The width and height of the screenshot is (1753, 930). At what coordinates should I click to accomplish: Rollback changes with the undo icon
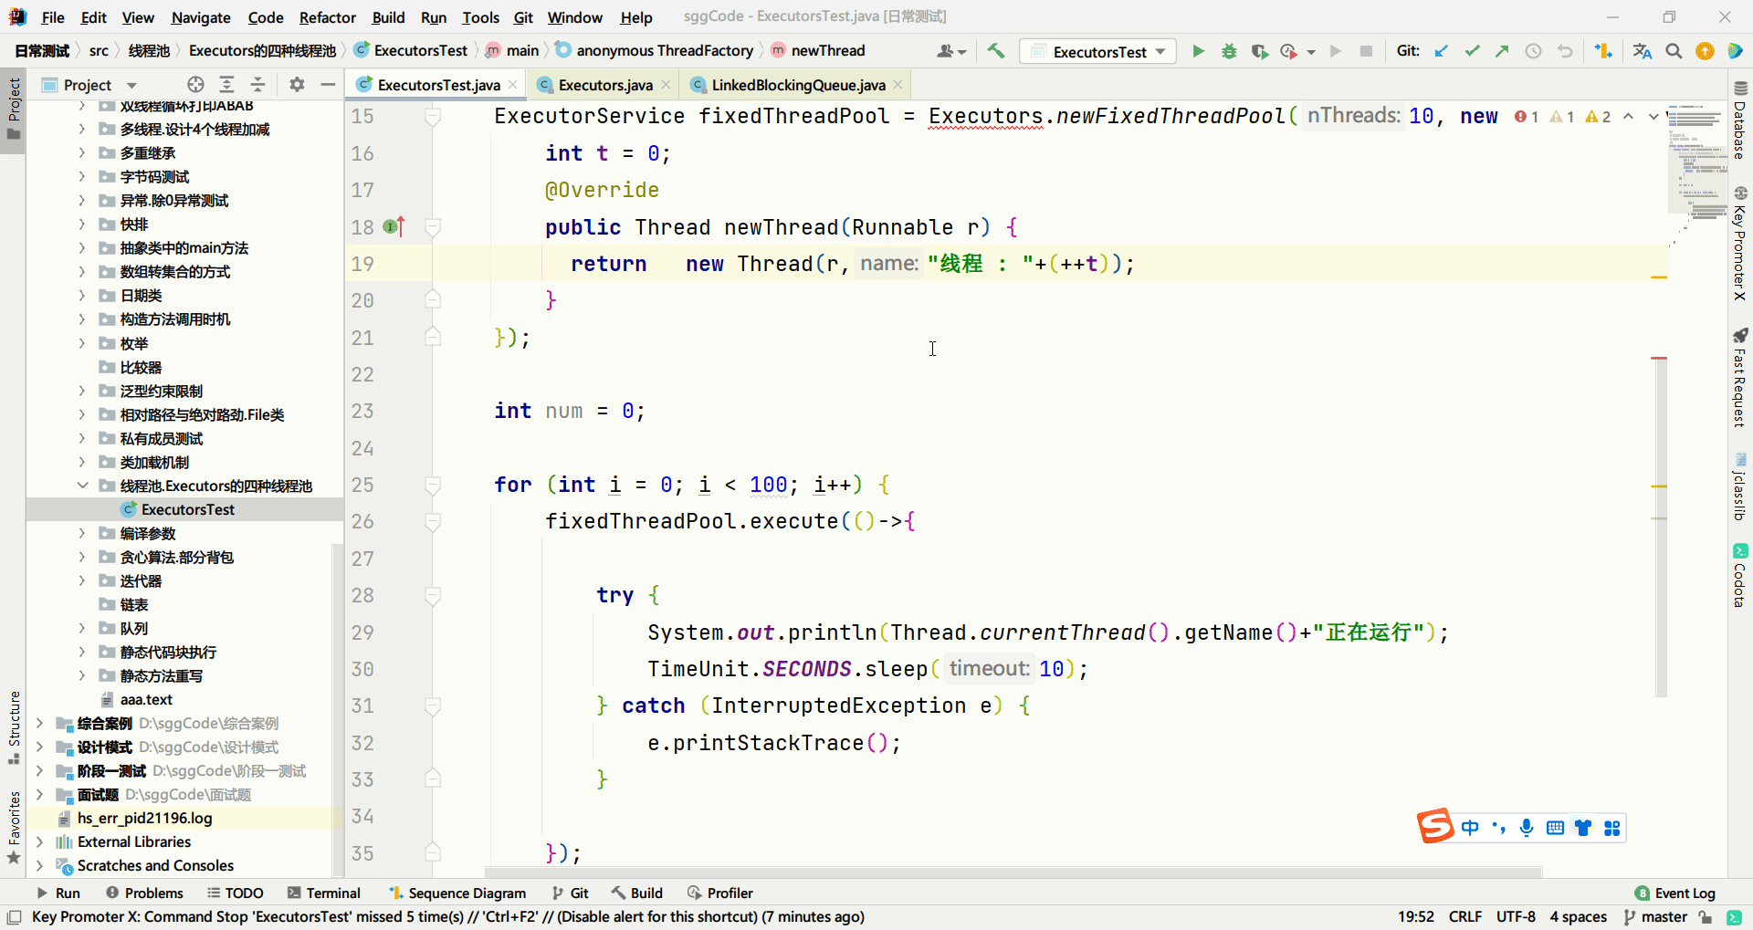click(x=1565, y=51)
